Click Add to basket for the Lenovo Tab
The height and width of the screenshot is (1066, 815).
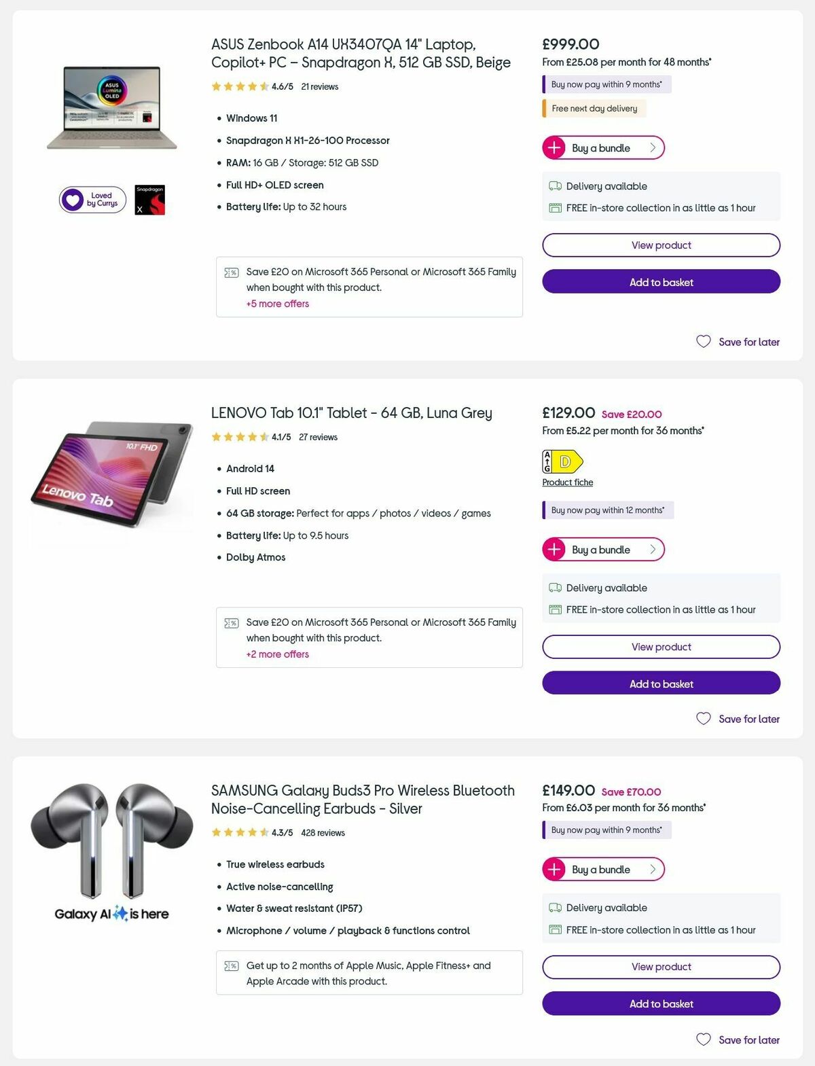pyautogui.click(x=660, y=683)
